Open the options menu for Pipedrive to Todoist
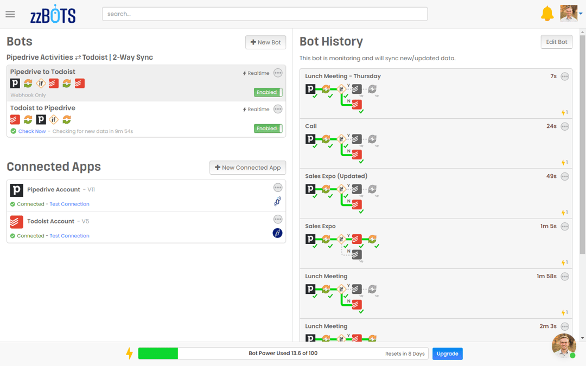The image size is (586, 366). [278, 73]
